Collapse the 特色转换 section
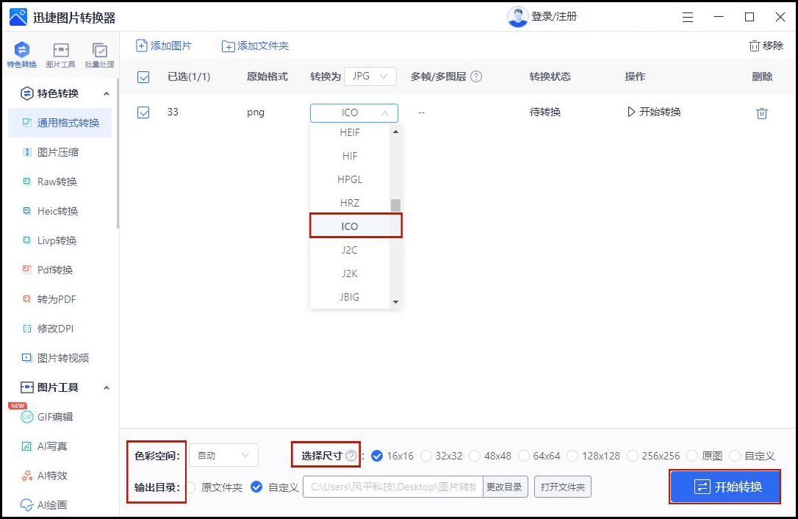The width and height of the screenshot is (798, 519). (x=107, y=93)
